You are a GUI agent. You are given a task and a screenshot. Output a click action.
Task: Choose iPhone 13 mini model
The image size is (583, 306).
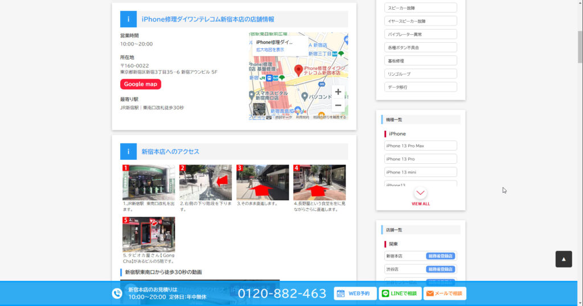pyautogui.click(x=421, y=172)
